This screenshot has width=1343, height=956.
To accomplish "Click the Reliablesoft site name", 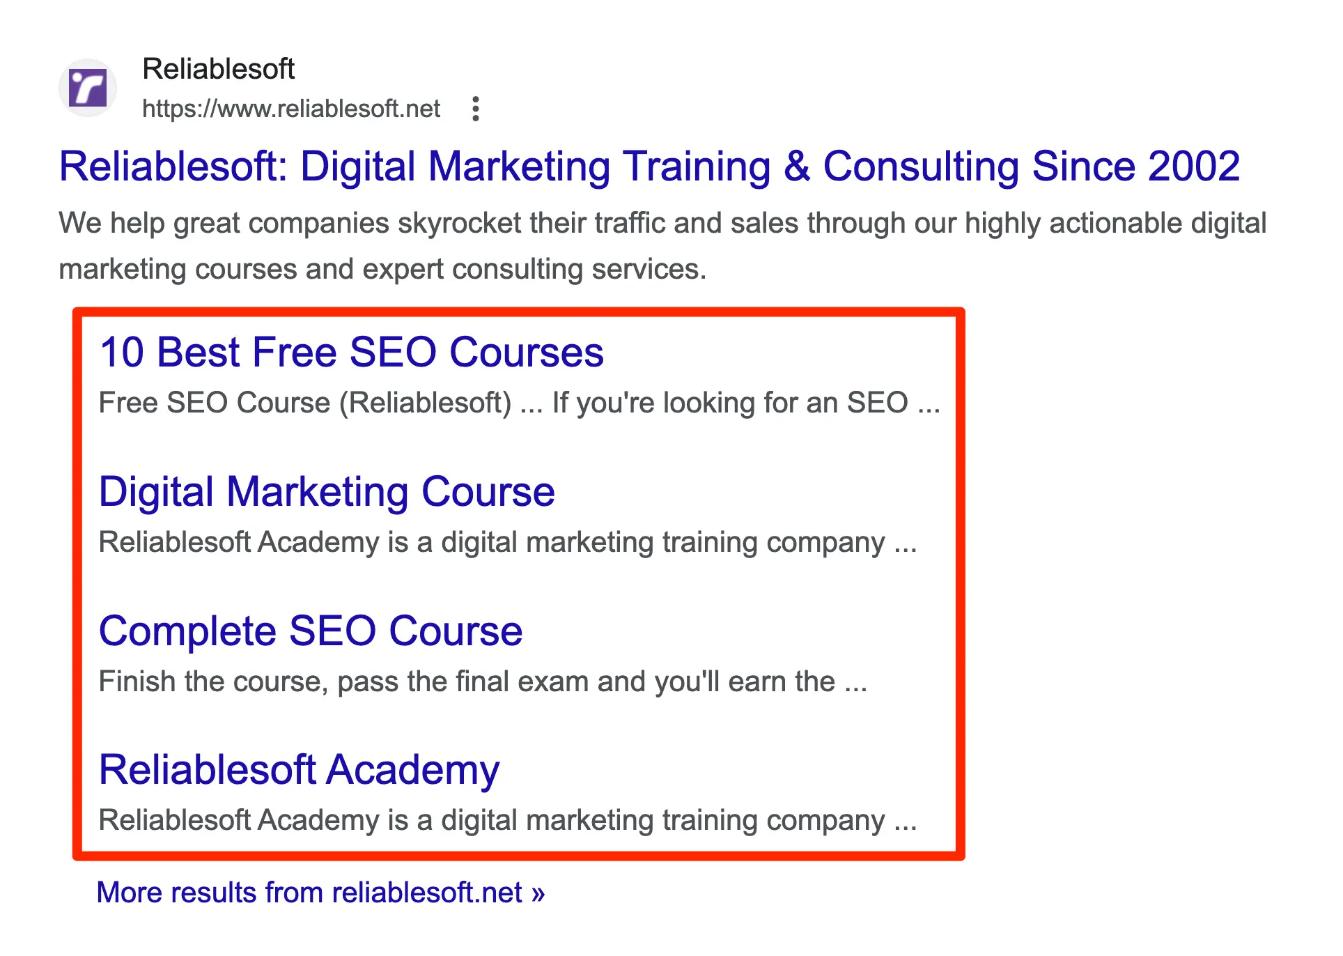I will click(x=218, y=69).
